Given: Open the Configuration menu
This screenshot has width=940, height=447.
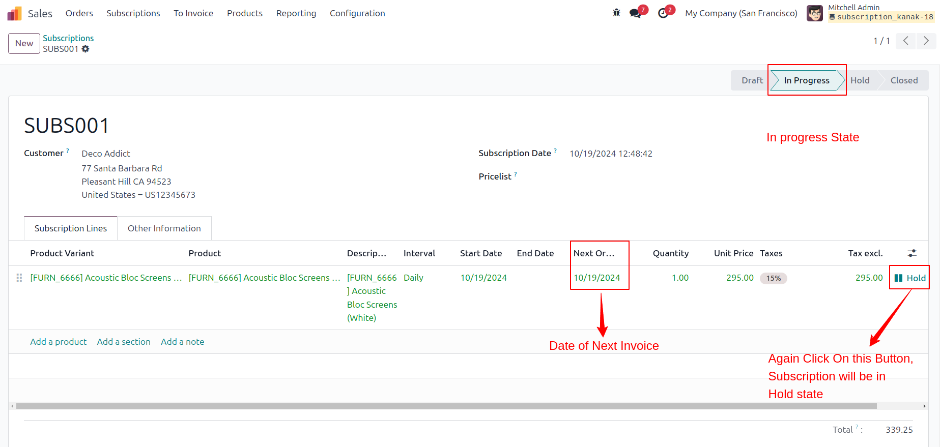Looking at the screenshot, I should pyautogui.click(x=357, y=13).
